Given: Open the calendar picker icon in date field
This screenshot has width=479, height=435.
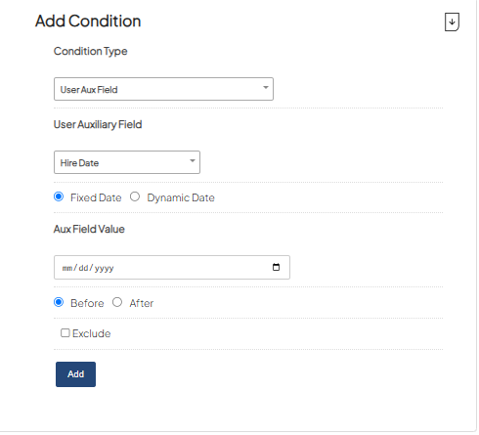Looking at the screenshot, I should click(x=276, y=267).
